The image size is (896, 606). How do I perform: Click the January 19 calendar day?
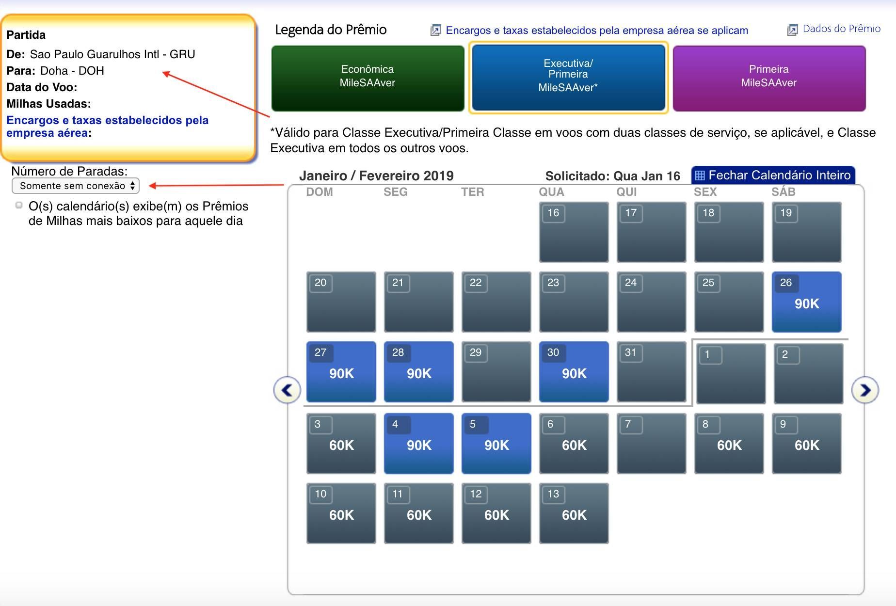coord(806,232)
